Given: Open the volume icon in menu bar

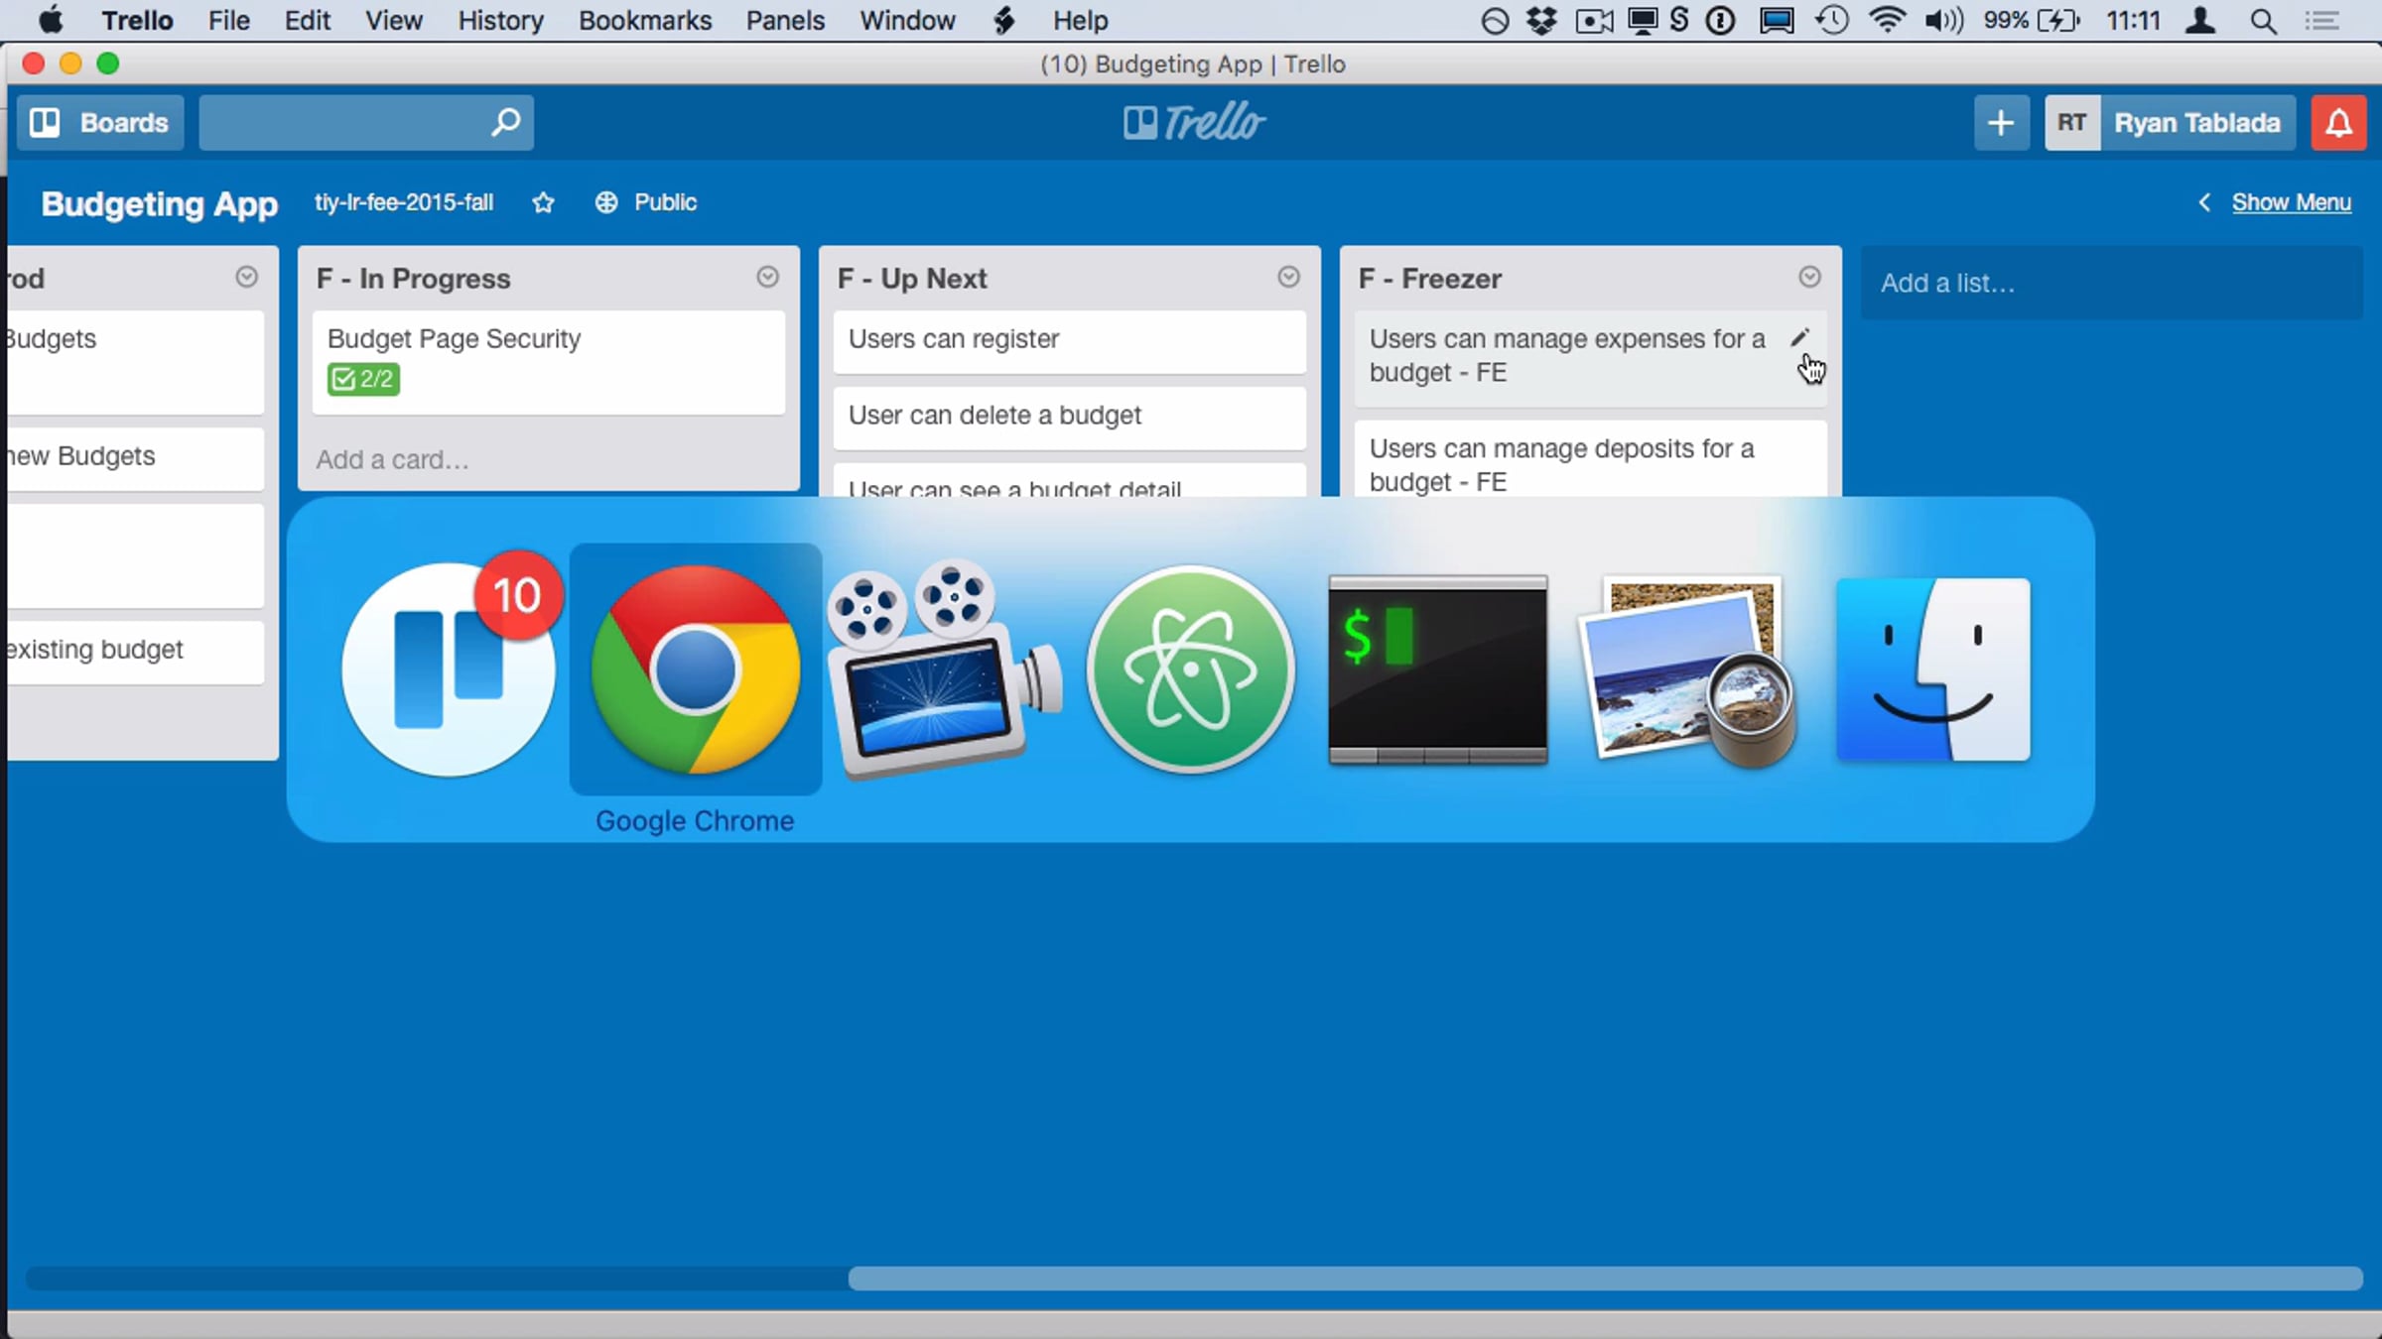Looking at the screenshot, I should (x=1943, y=20).
